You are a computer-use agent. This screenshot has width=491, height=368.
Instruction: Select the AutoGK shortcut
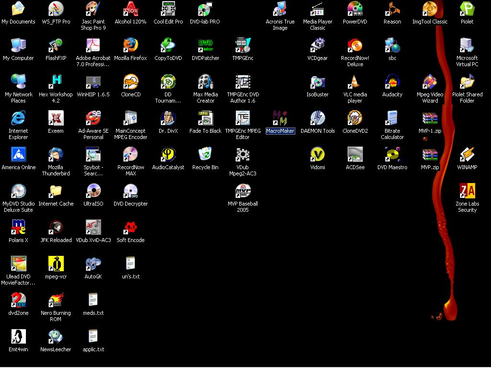click(x=94, y=264)
